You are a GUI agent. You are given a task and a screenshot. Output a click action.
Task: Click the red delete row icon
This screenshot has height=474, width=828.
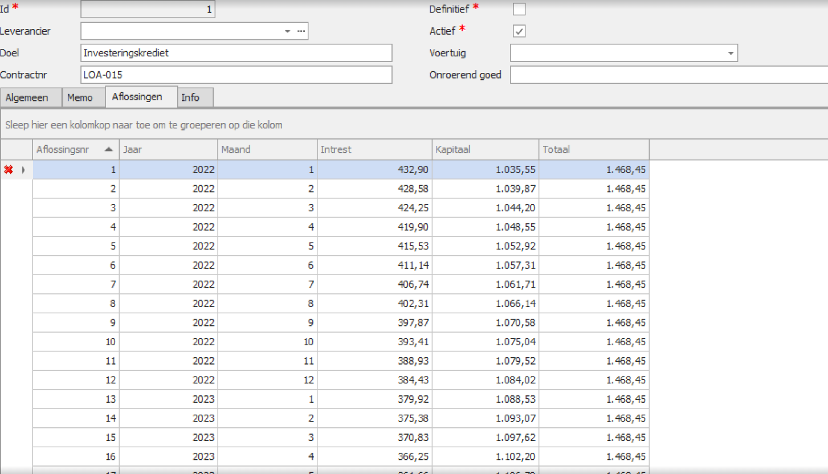coord(9,169)
